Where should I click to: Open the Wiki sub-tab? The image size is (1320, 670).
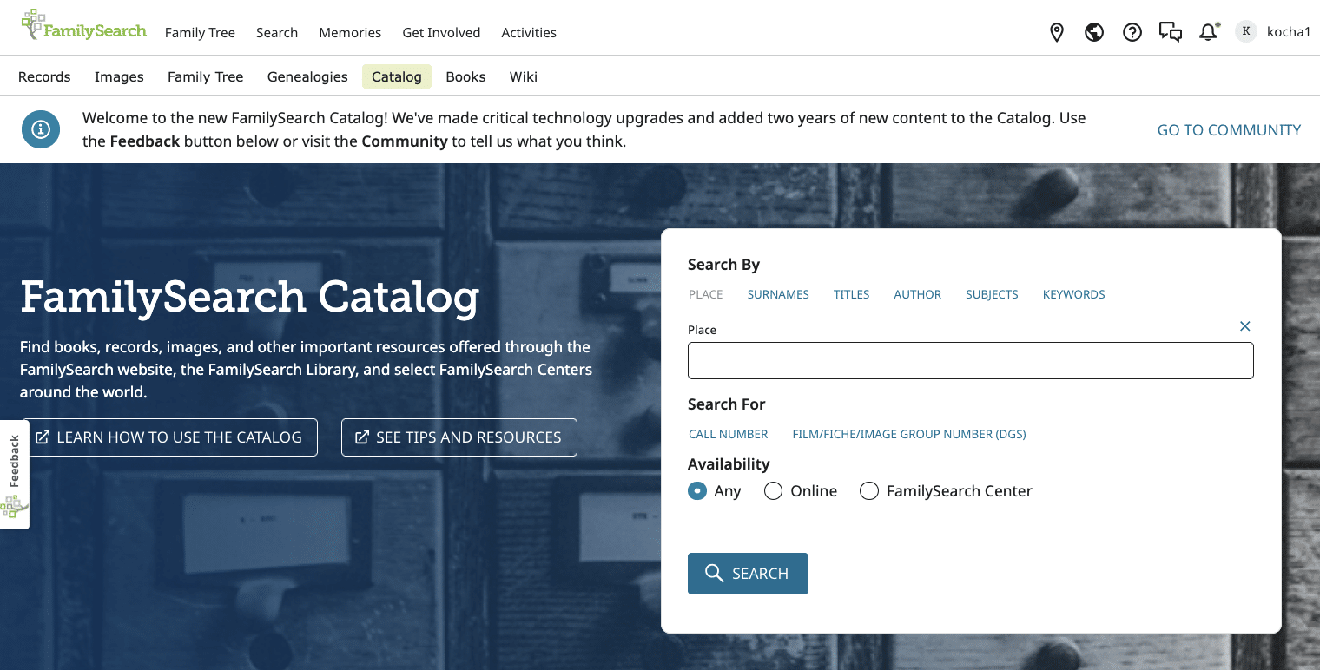click(x=524, y=76)
